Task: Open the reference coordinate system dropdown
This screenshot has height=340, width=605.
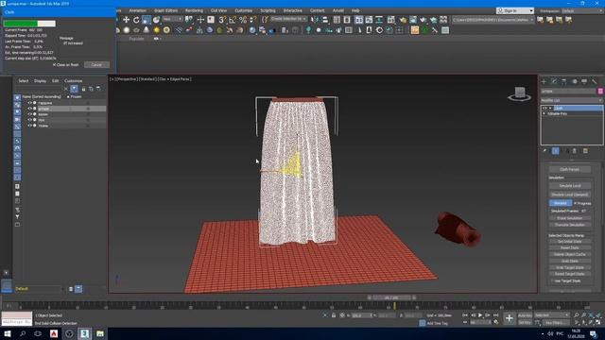Action: click(x=172, y=19)
